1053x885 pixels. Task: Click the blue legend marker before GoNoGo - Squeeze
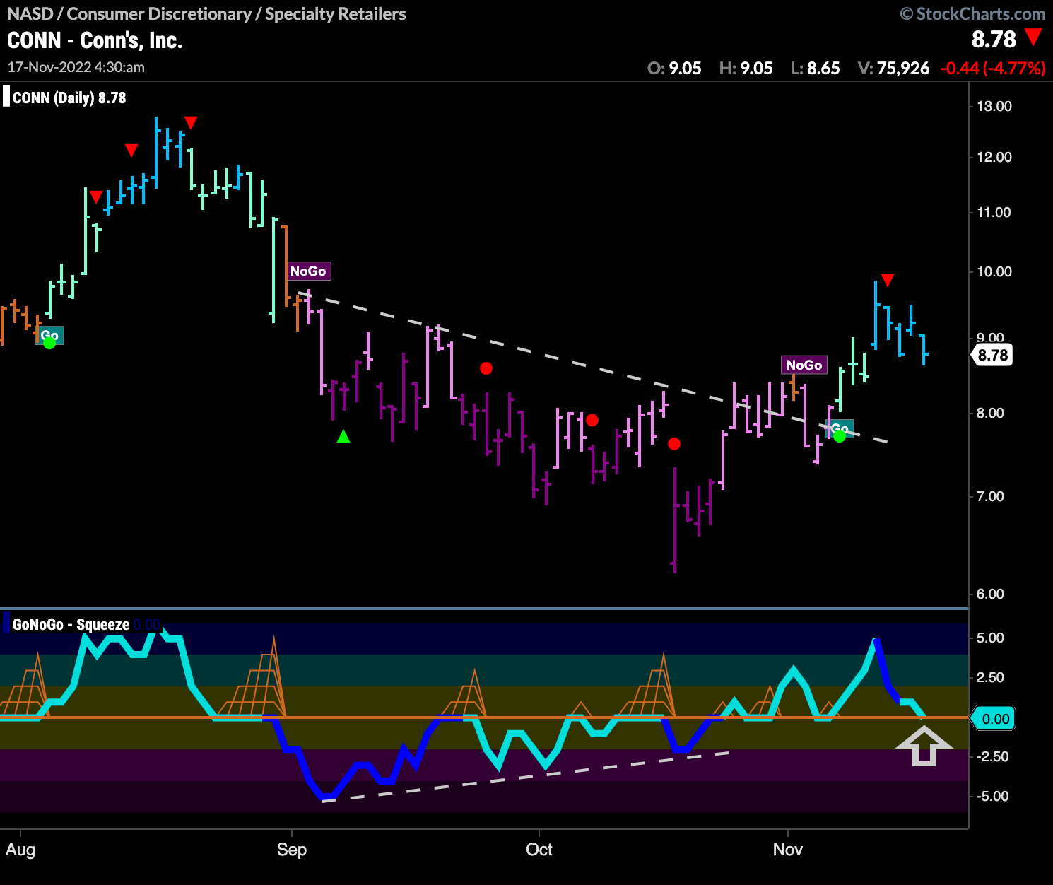[6, 624]
